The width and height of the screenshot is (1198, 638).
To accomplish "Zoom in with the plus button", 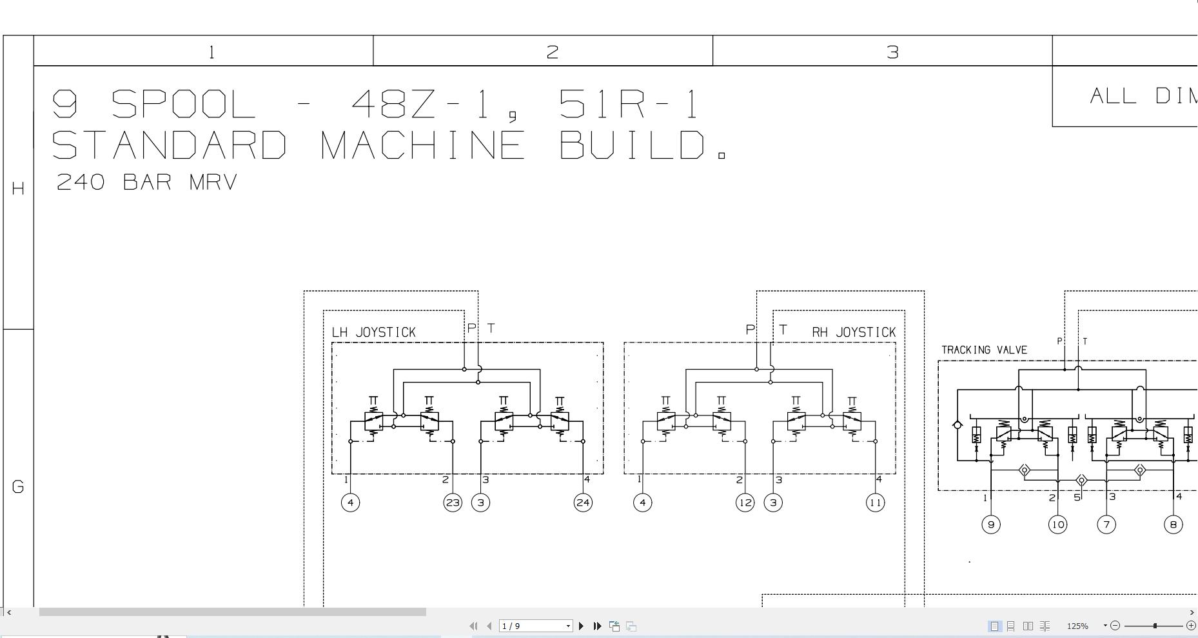I will pyautogui.click(x=1191, y=626).
